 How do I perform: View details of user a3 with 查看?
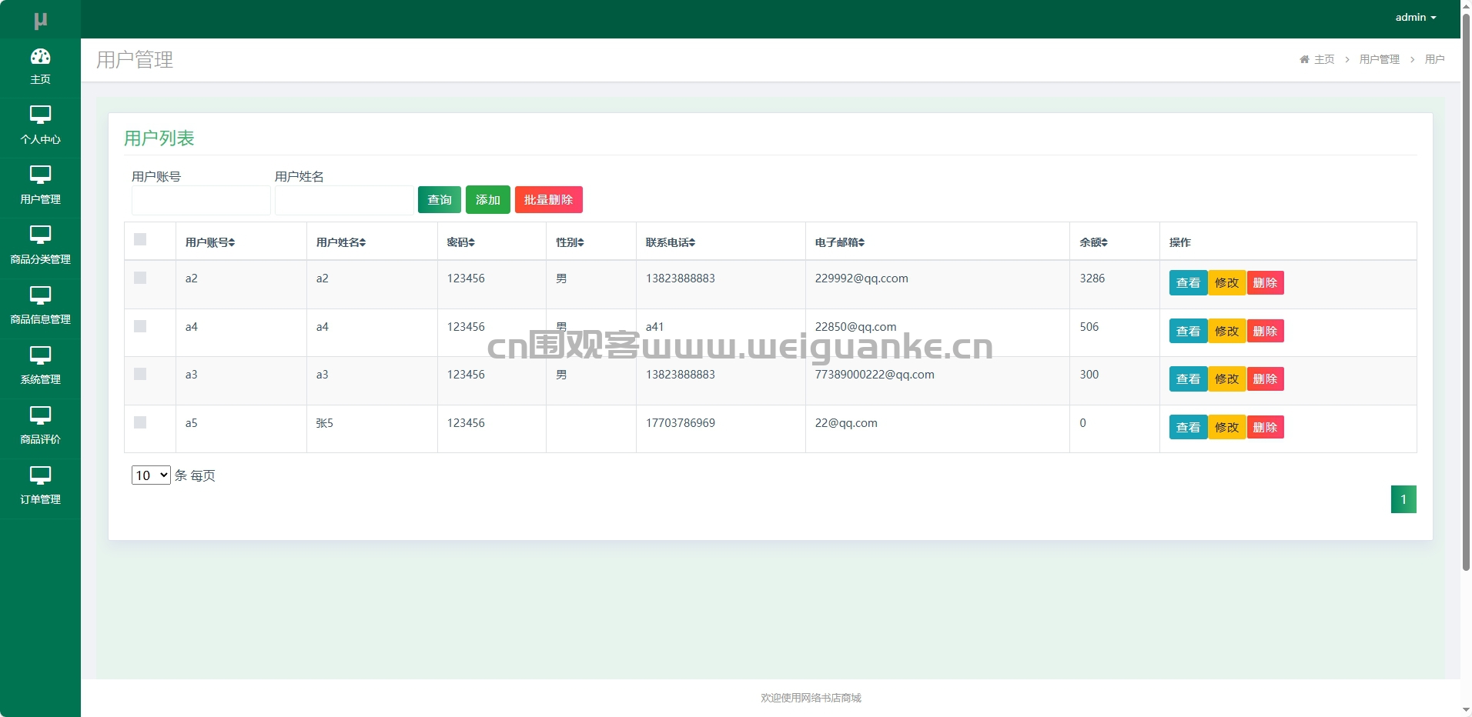(x=1188, y=379)
